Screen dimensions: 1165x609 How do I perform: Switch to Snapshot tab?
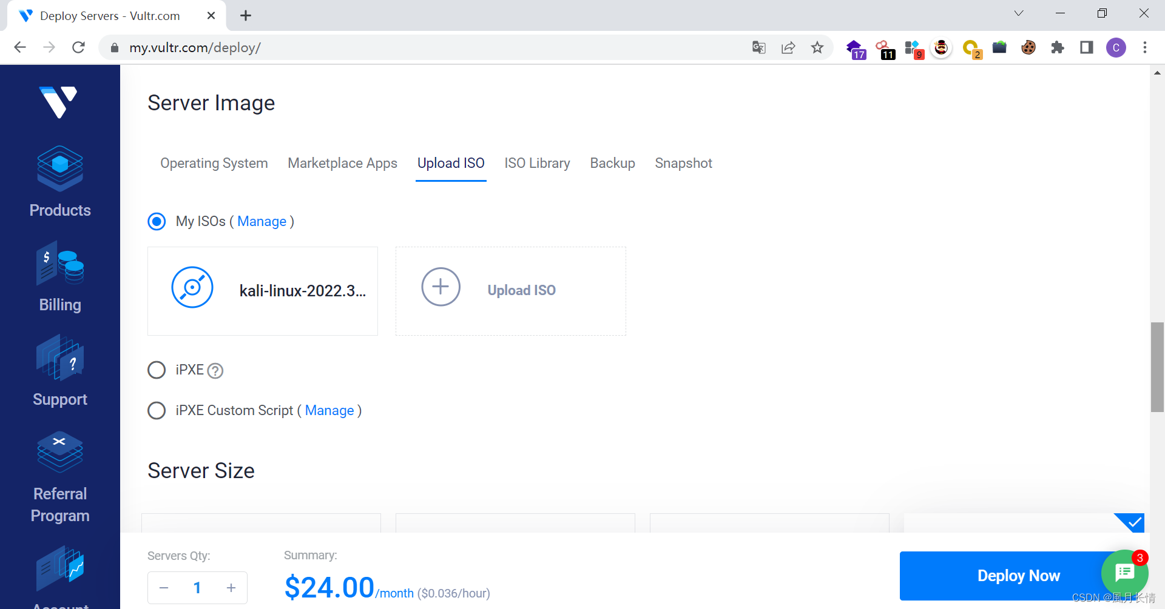(683, 163)
